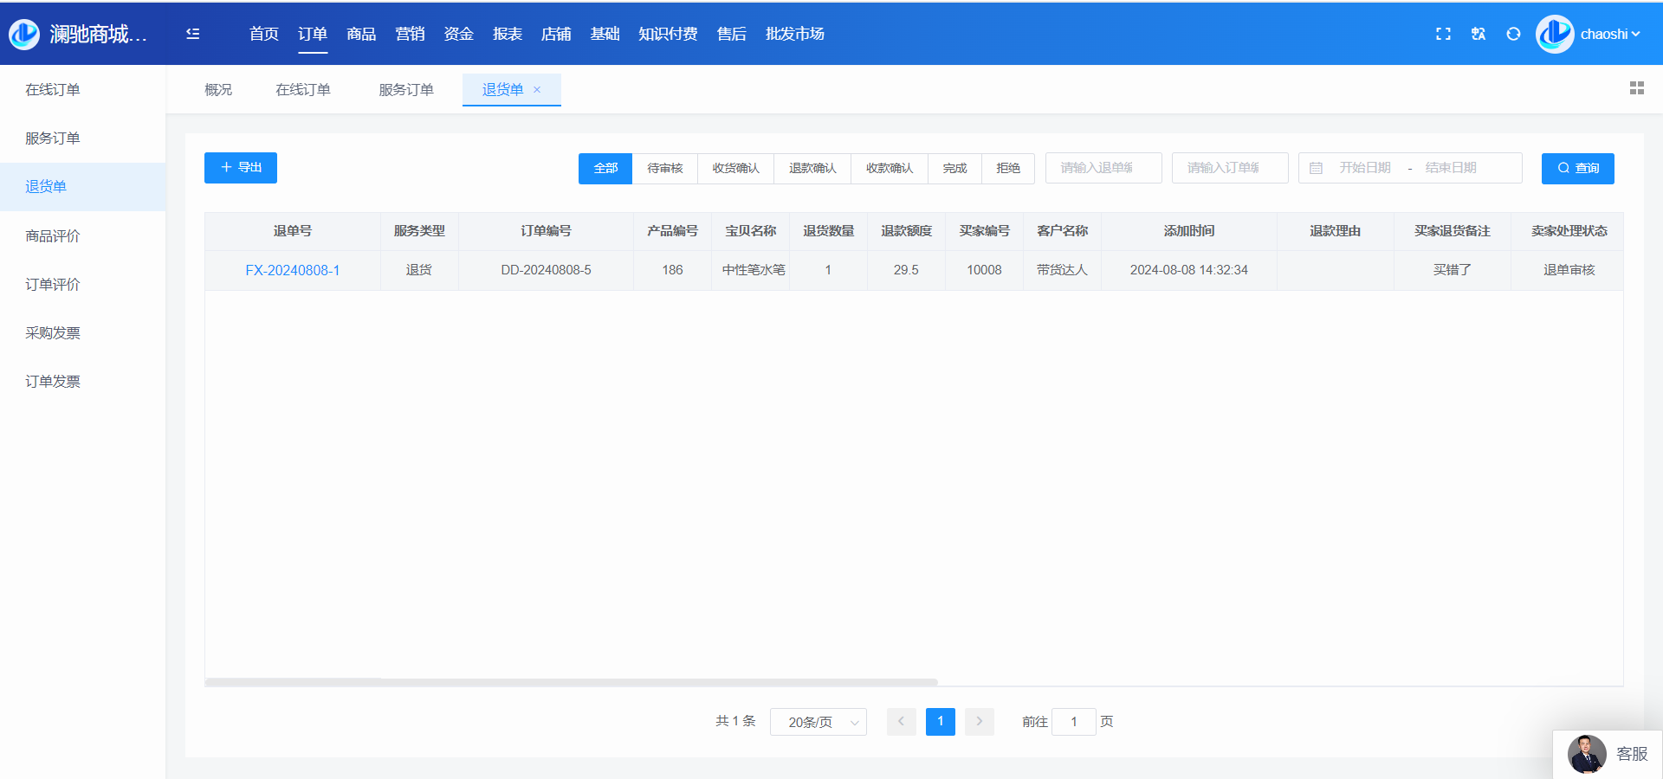Open the 20条/页 page size dropdown
This screenshot has height=779, width=1663.
coord(819,722)
